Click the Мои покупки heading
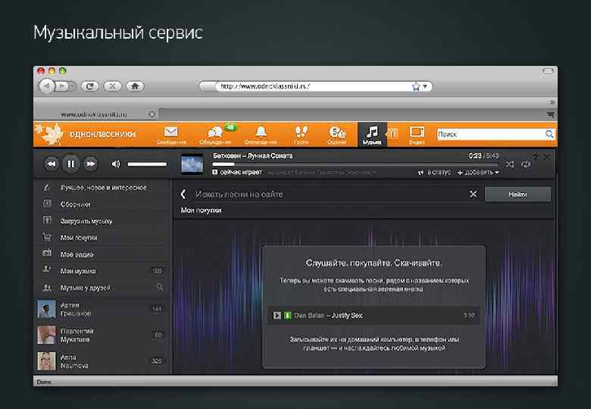This screenshot has height=409, width=591. tap(201, 211)
